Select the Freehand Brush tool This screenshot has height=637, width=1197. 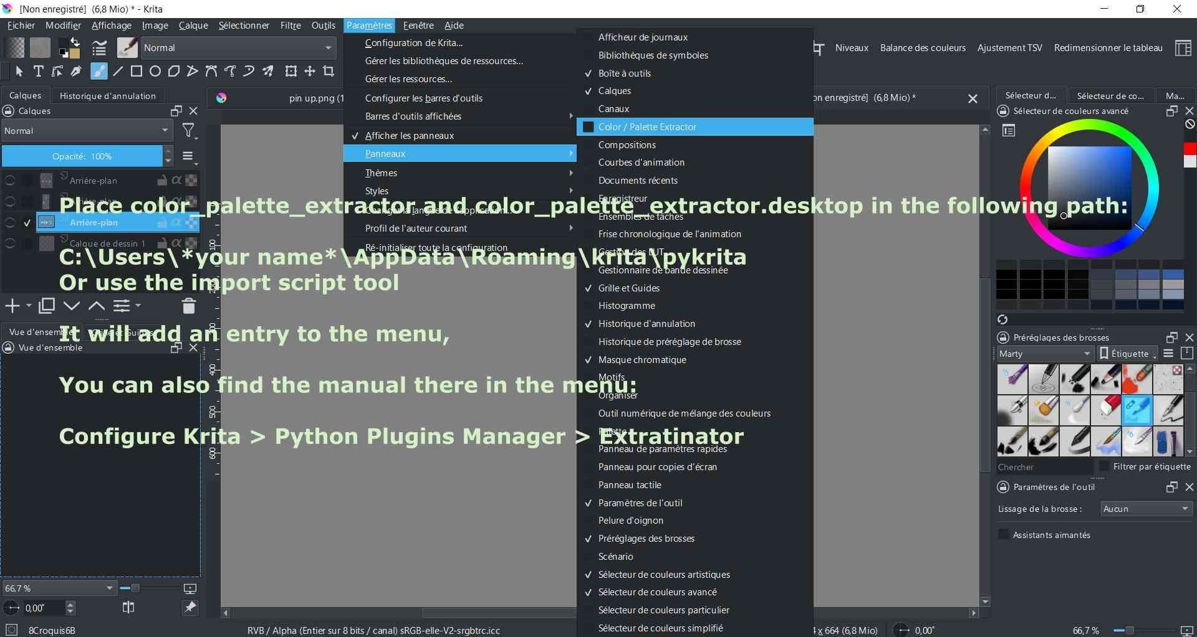(x=99, y=71)
